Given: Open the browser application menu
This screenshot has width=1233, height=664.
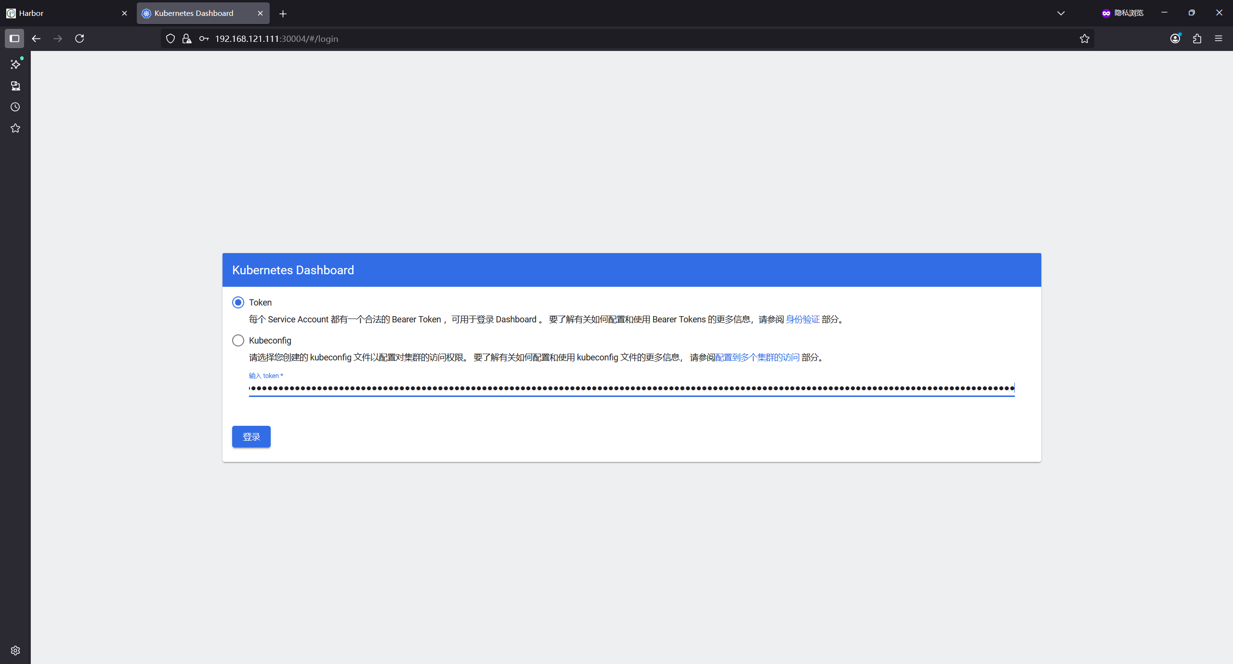Looking at the screenshot, I should tap(1219, 38).
